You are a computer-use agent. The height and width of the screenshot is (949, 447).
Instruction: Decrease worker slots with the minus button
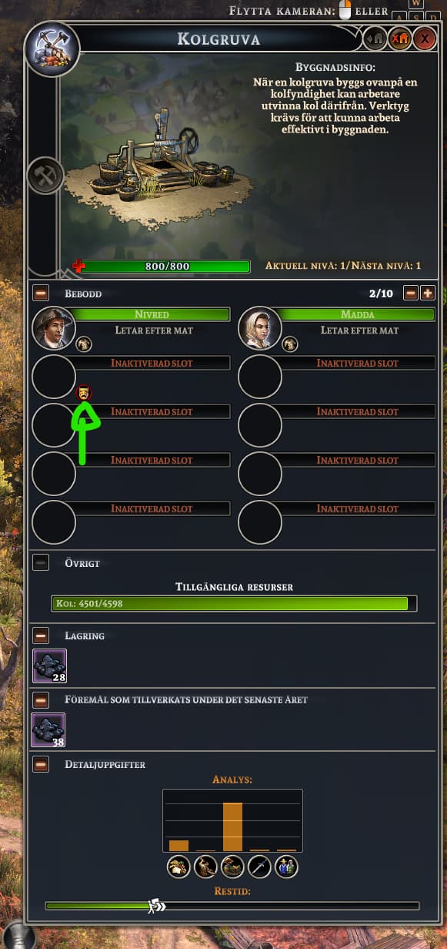pos(411,293)
